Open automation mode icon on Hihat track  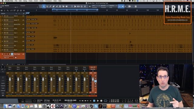click(x=23, y=28)
